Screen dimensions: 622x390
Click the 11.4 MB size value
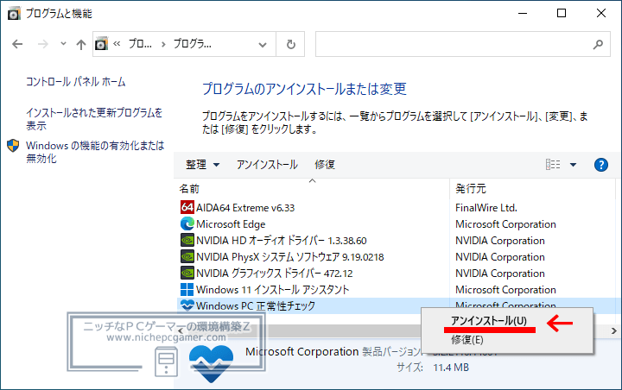[451, 368]
